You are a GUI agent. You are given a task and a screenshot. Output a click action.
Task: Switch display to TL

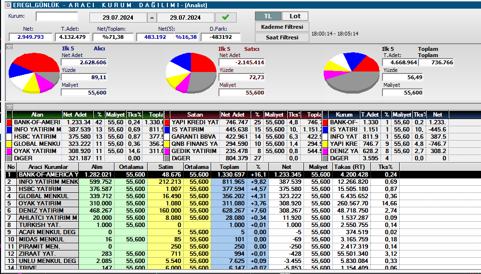coord(268,16)
